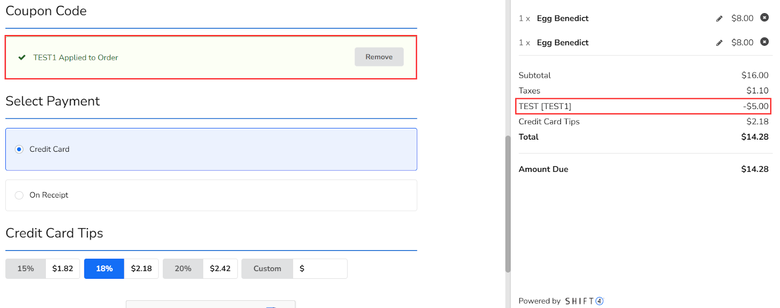Viewport: 780px width, 308px height.
Task: Choose the On Receipt payment option
Action: point(19,195)
